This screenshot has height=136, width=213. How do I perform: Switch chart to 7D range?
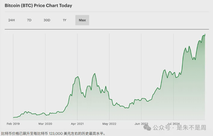coord(29,20)
